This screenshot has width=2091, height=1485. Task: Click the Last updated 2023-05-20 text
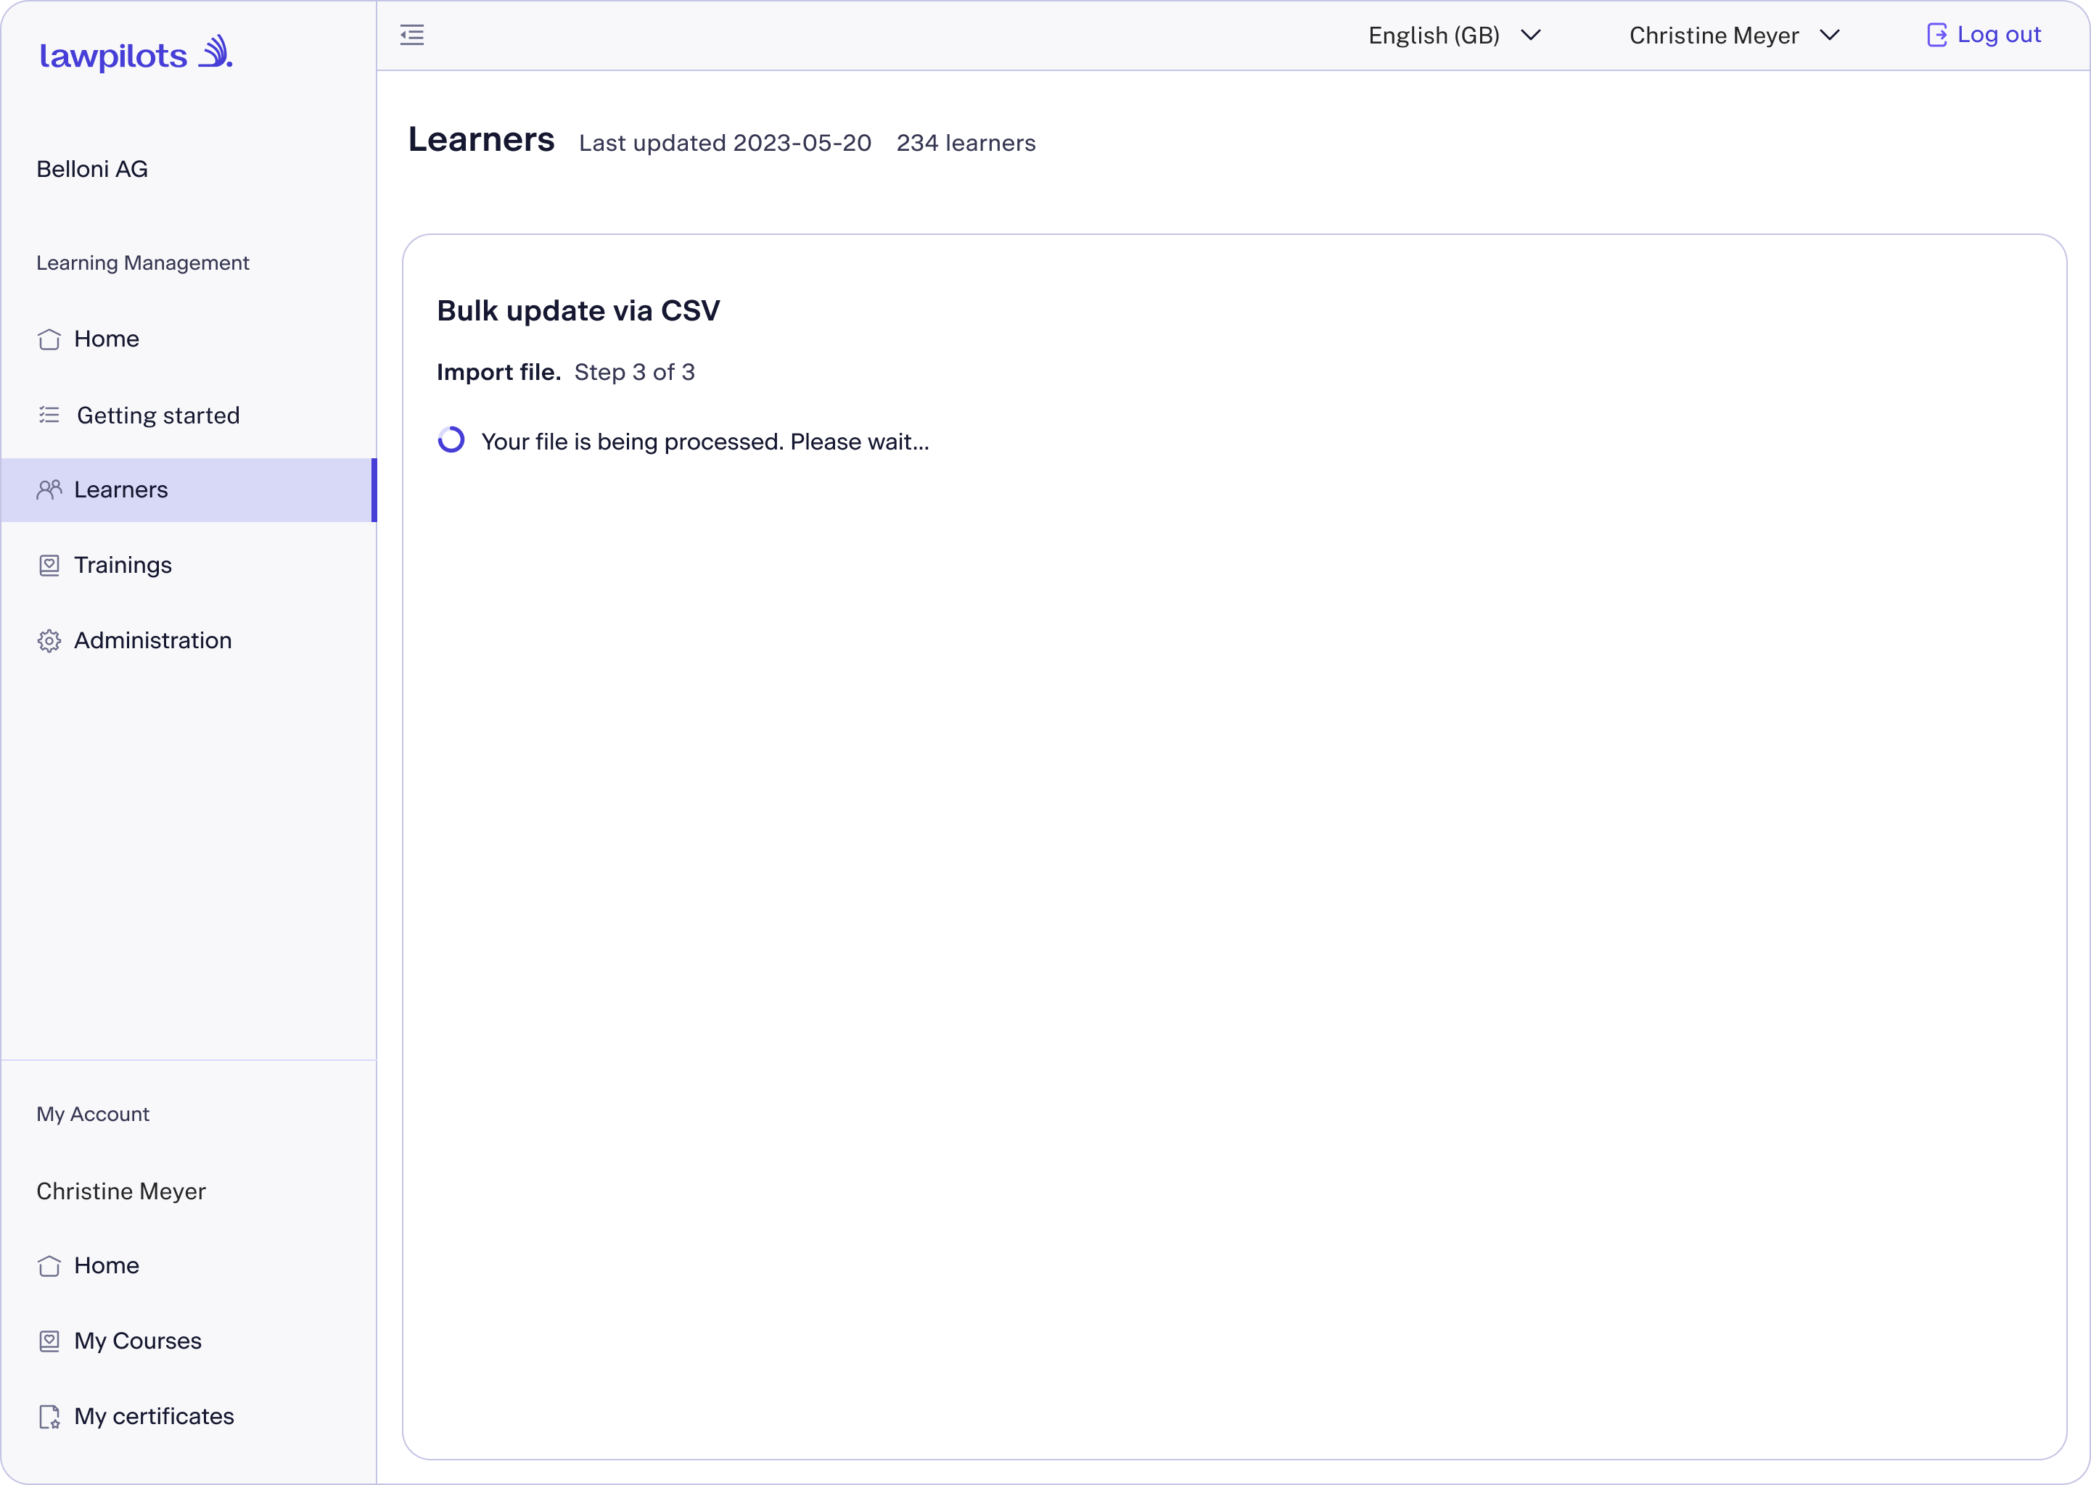pyautogui.click(x=726, y=144)
